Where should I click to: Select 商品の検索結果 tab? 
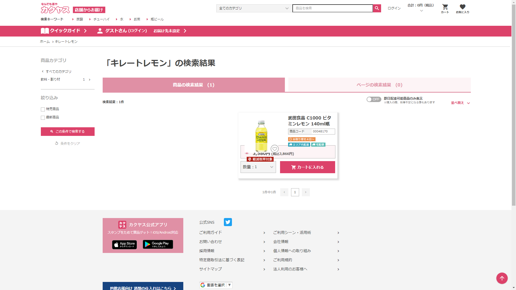[193, 85]
